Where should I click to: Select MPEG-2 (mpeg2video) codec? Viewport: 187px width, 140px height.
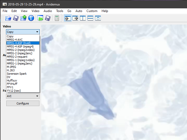click(23, 50)
